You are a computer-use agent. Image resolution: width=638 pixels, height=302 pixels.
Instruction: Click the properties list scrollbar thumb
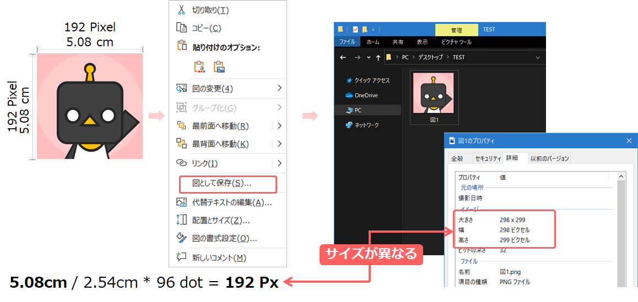(621, 234)
